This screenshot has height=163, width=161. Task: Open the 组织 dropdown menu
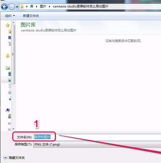click(x=10, y=16)
